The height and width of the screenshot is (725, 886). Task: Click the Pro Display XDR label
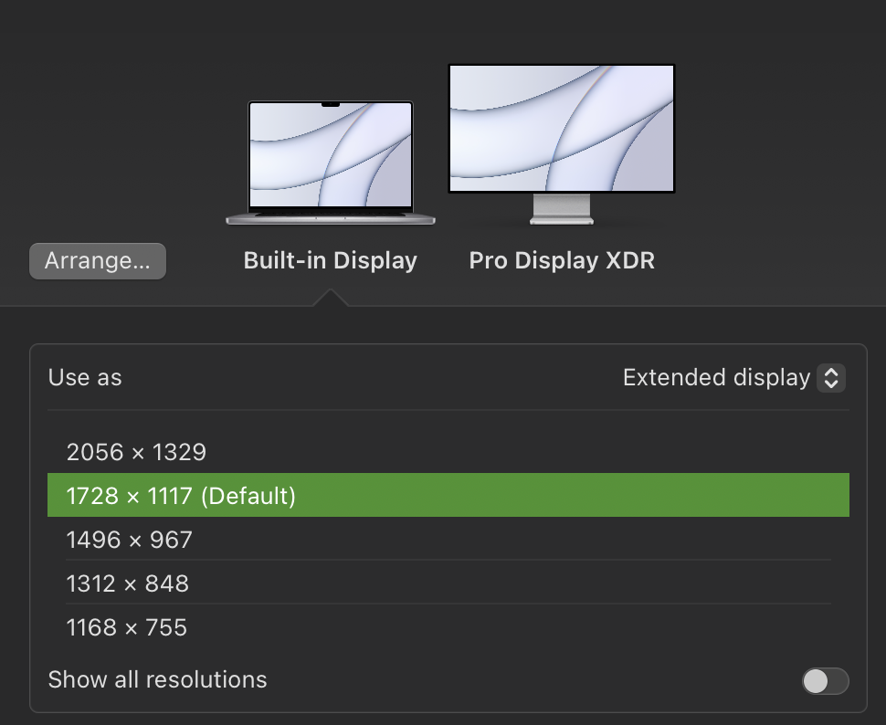(x=562, y=260)
